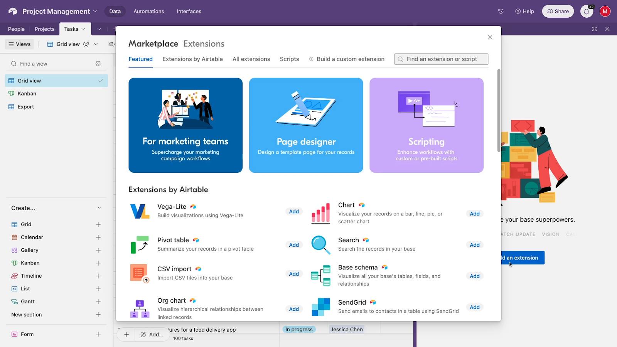Add the Vega-Lite extension

pyautogui.click(x=294, y=211)
